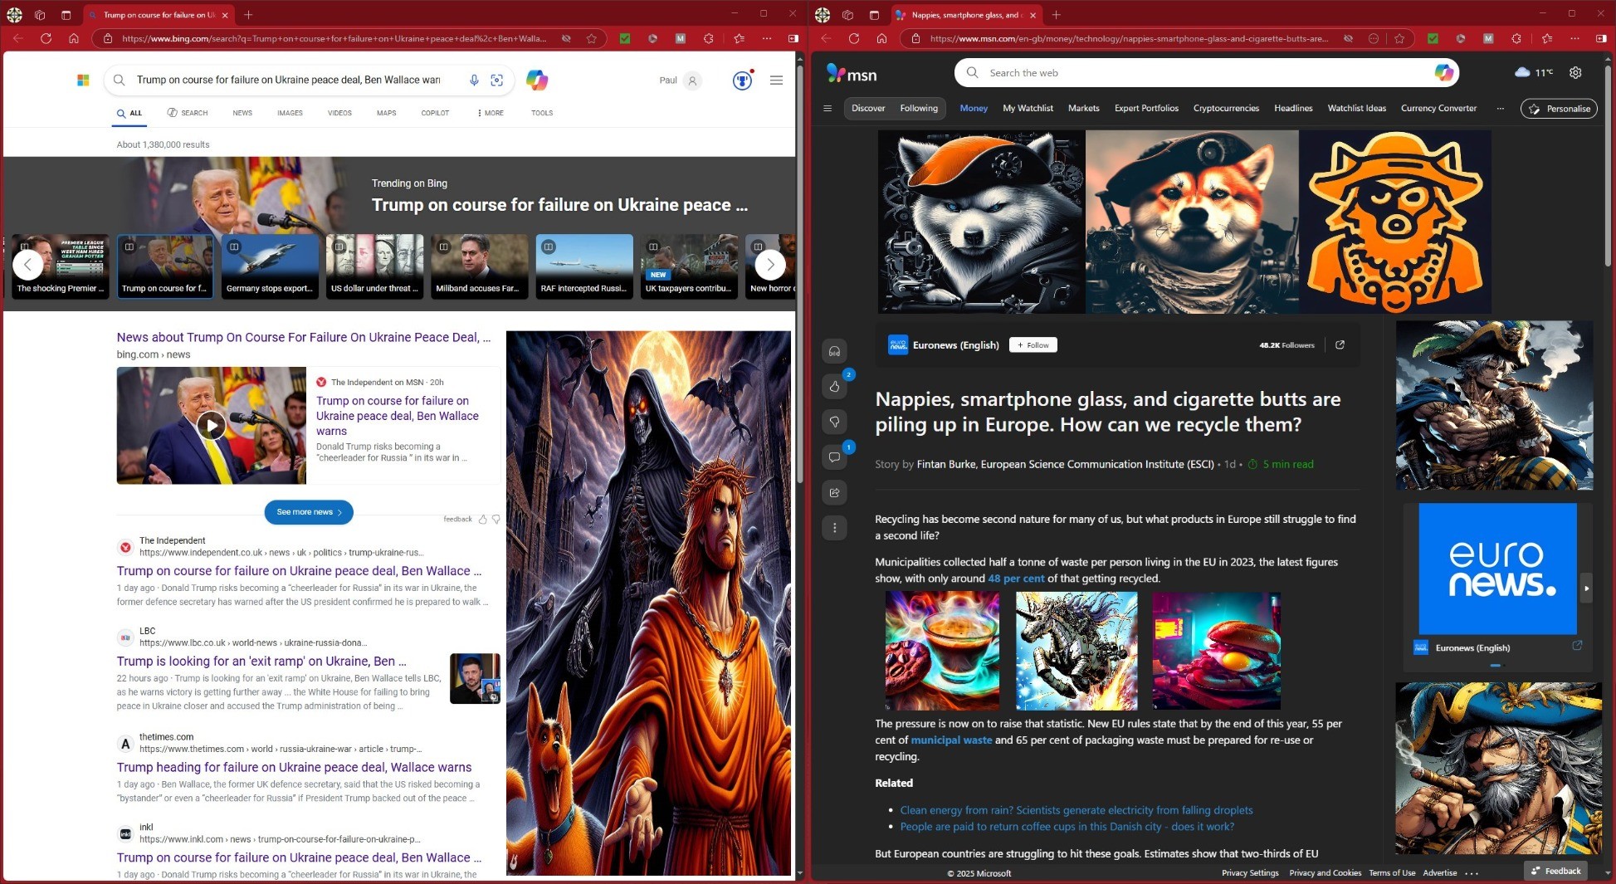Click the microphone voice search icon on Bing
This screenshot has width=1616, height=884.
click(474, 80)
